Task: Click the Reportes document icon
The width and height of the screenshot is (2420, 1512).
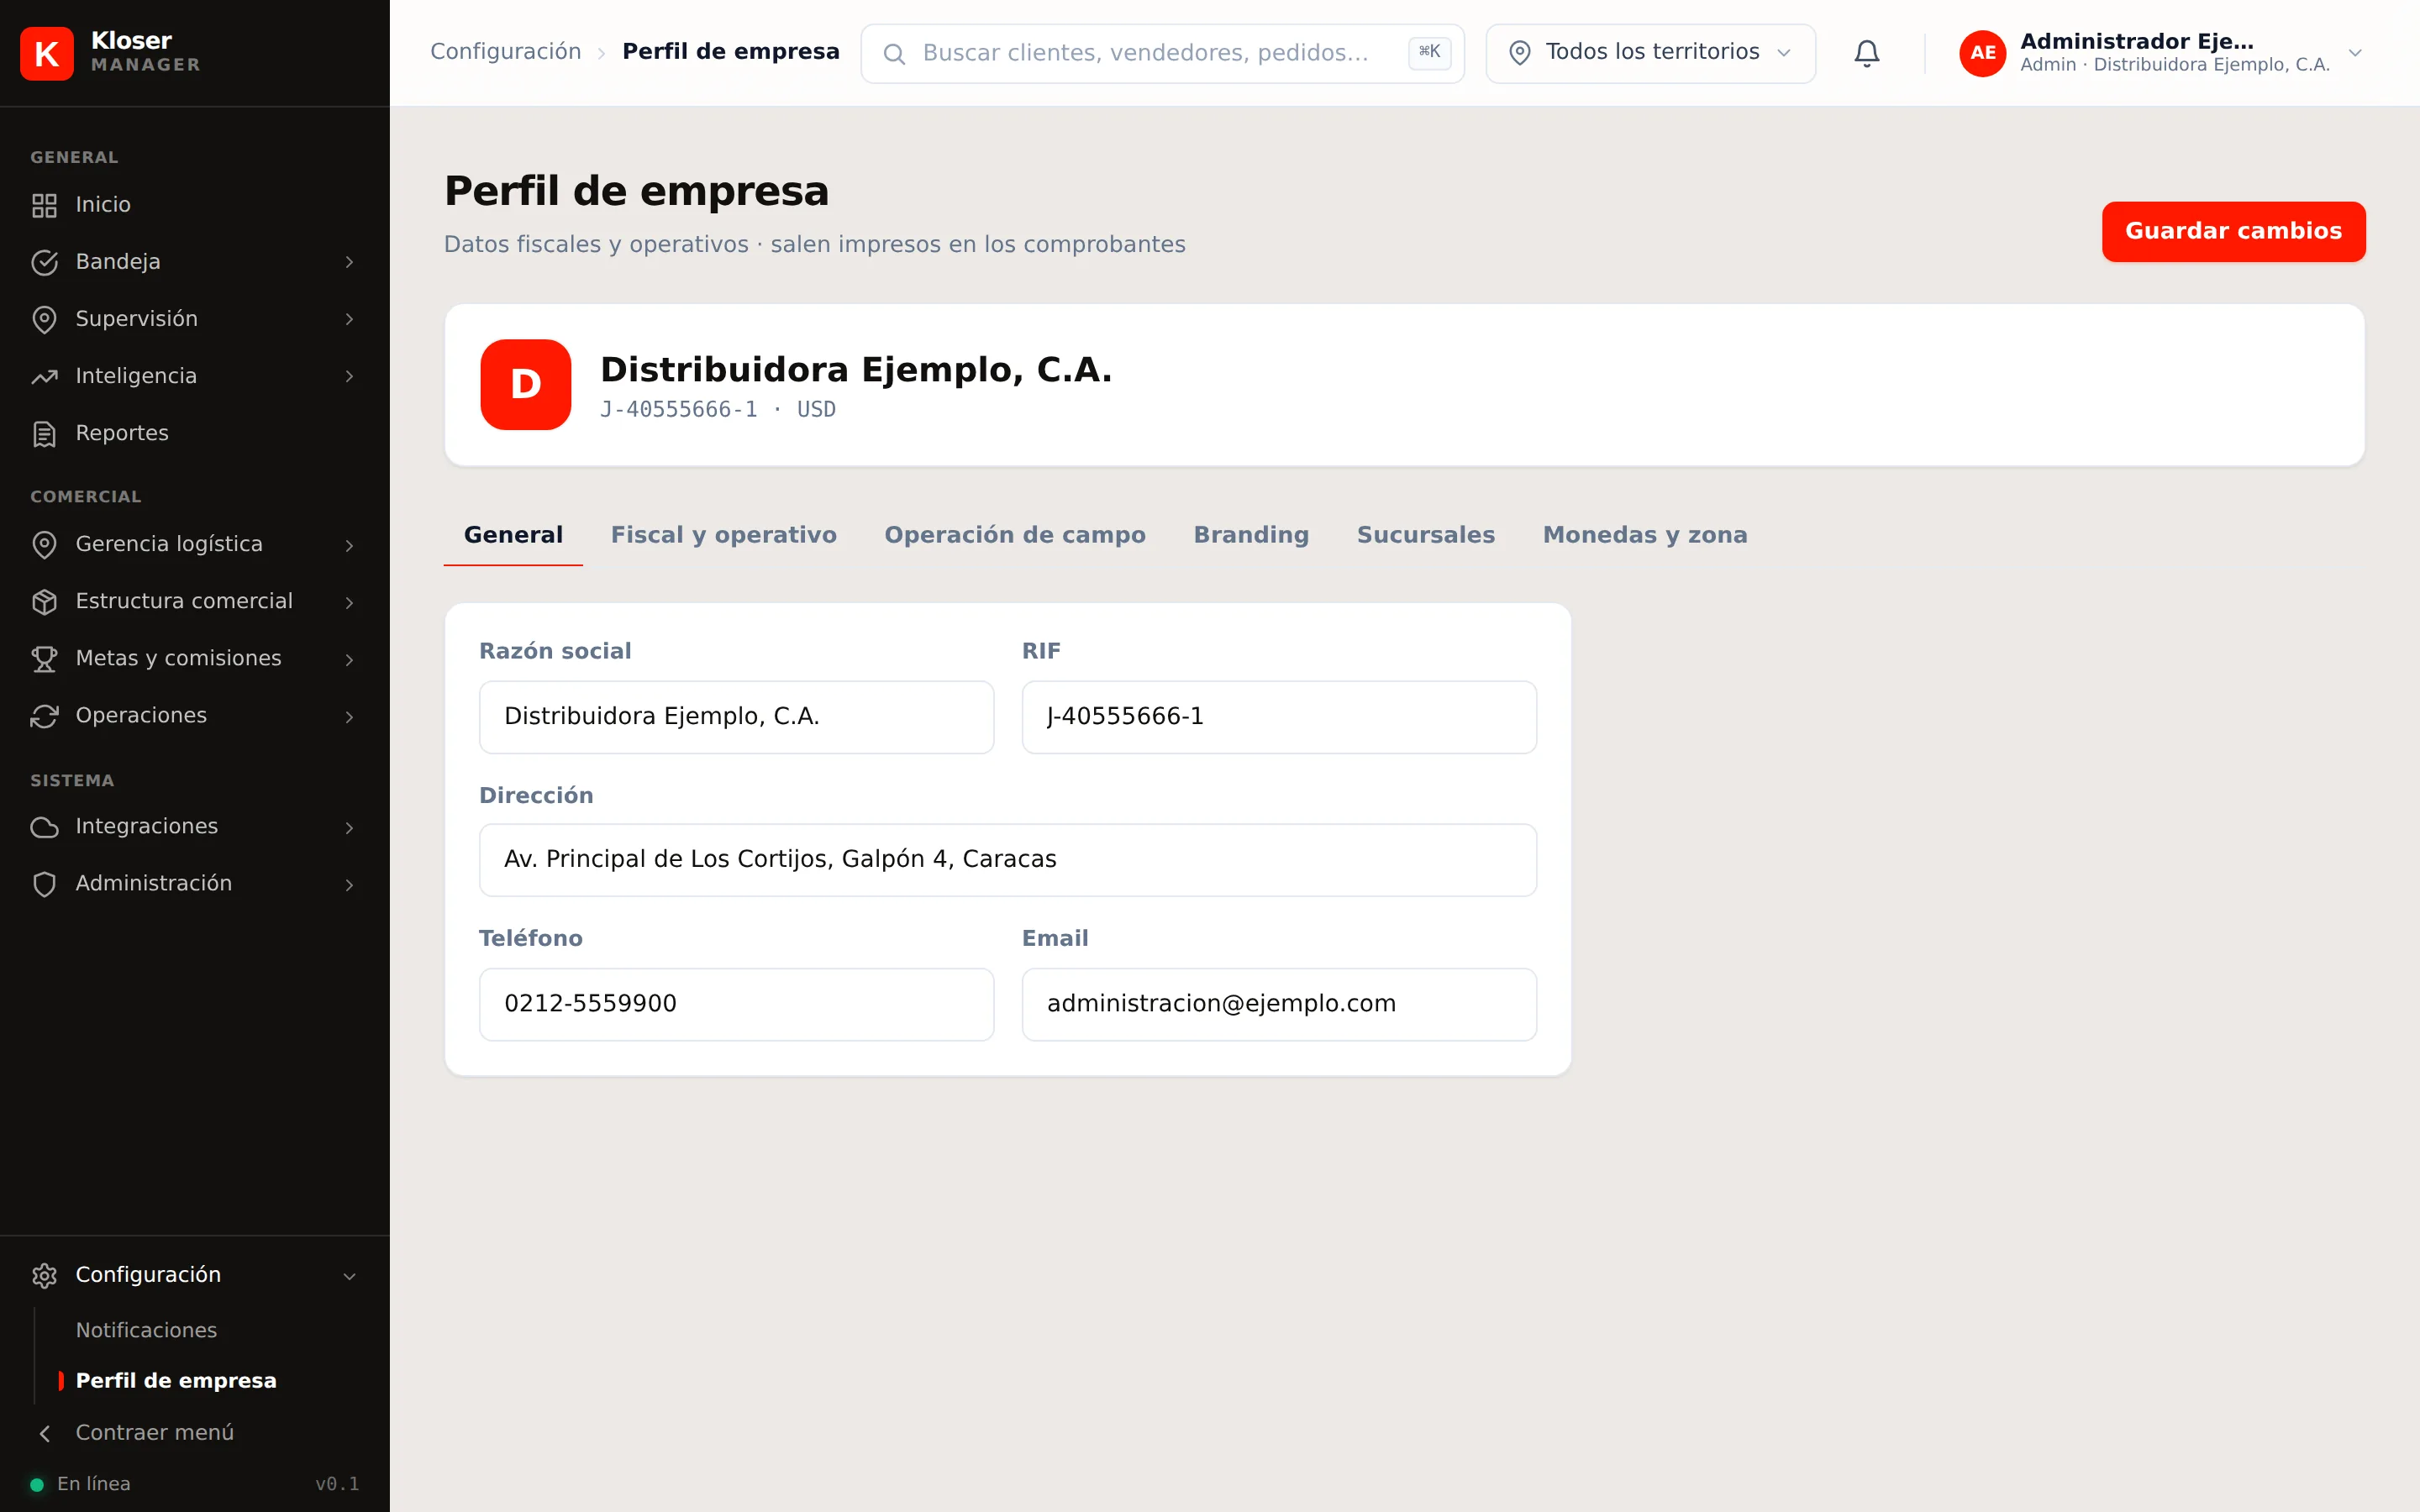Action: [x=44, y=433]
